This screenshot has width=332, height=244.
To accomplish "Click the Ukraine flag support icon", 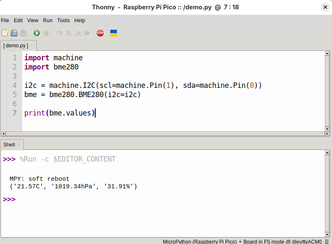I will pyautogui.click(x=113, y=33).
